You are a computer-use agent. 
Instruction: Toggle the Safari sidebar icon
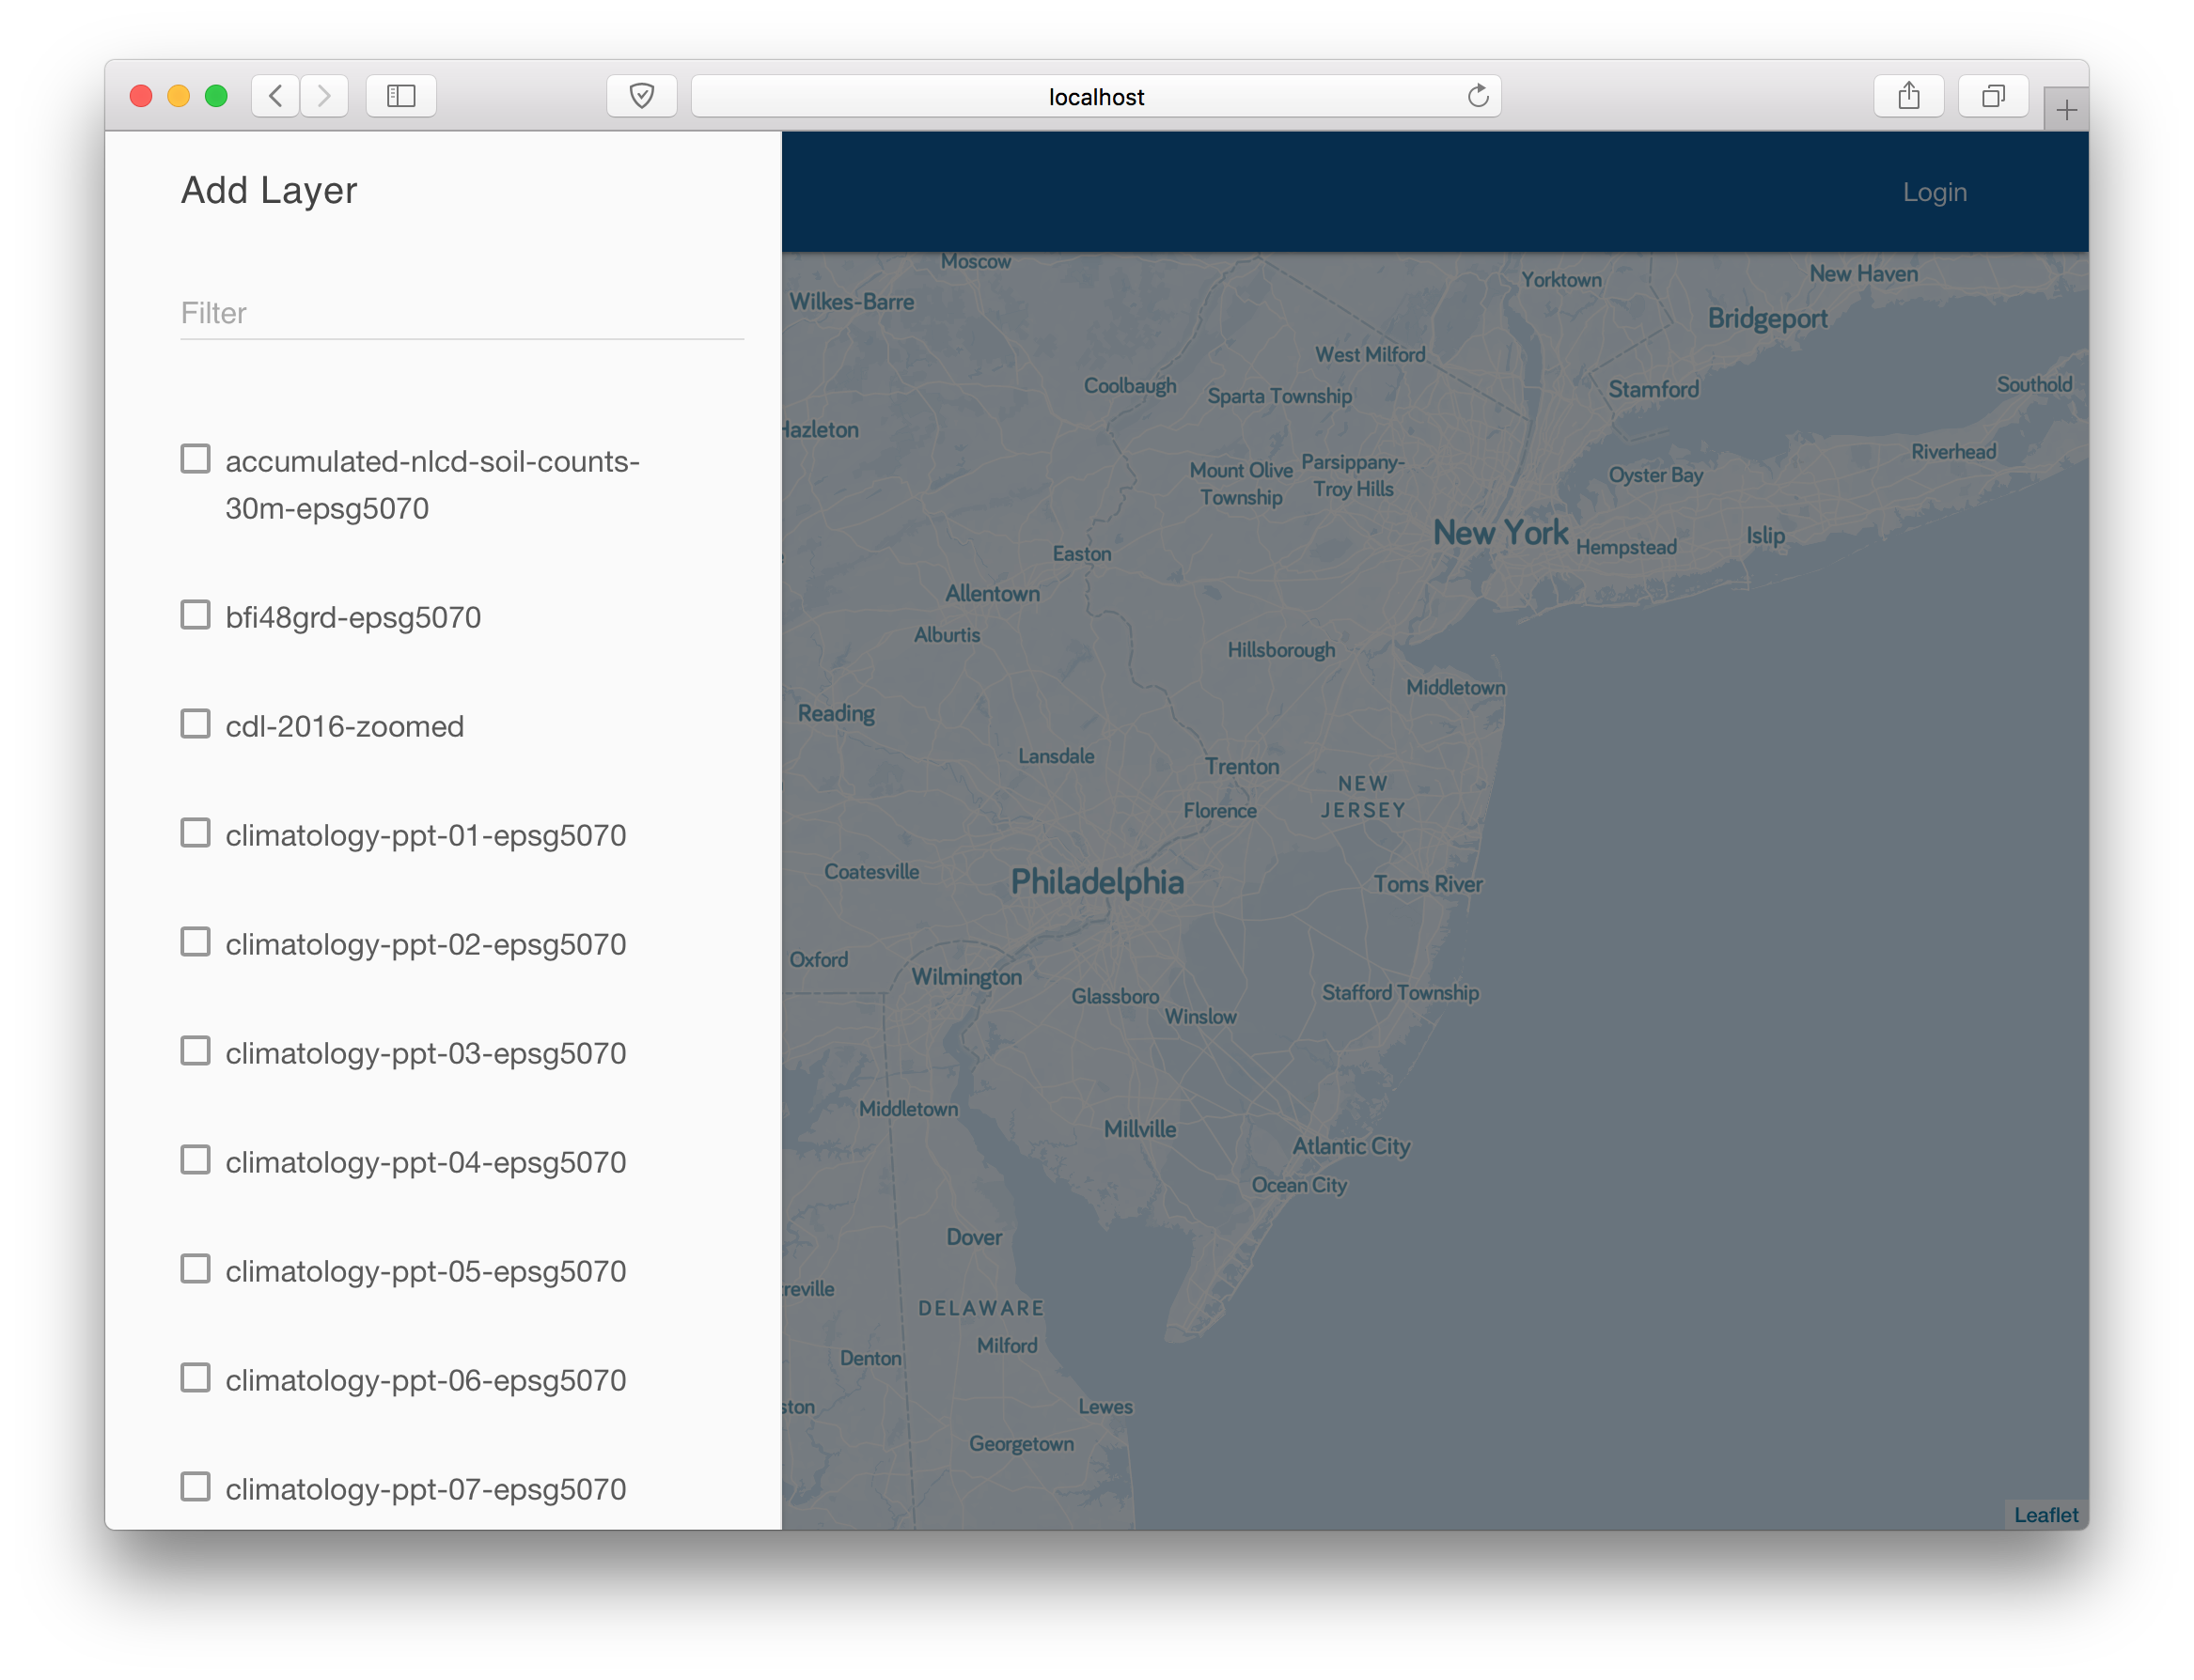[x=401, y=96]
